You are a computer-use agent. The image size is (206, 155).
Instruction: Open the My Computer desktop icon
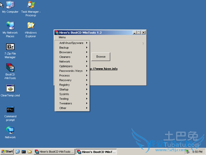tap(10, 5)
